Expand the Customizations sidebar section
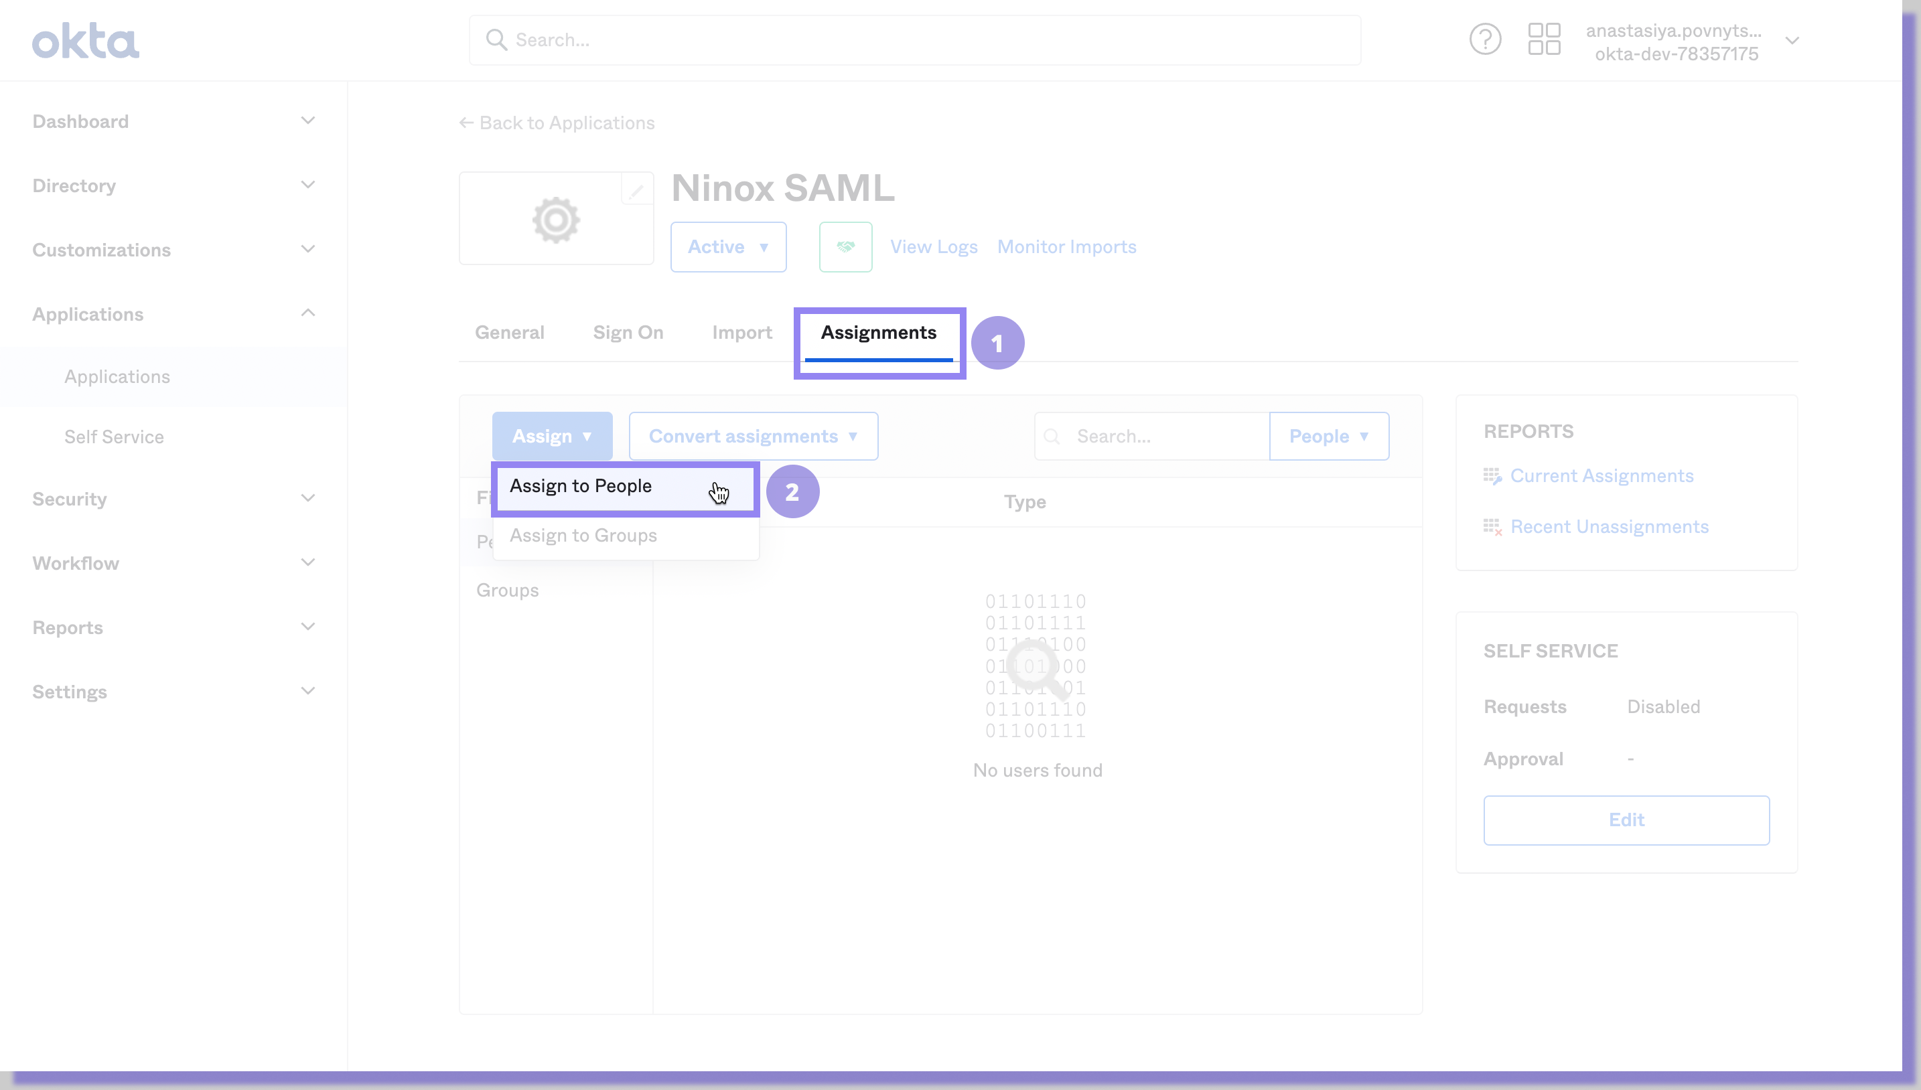 tap(308, 249)
